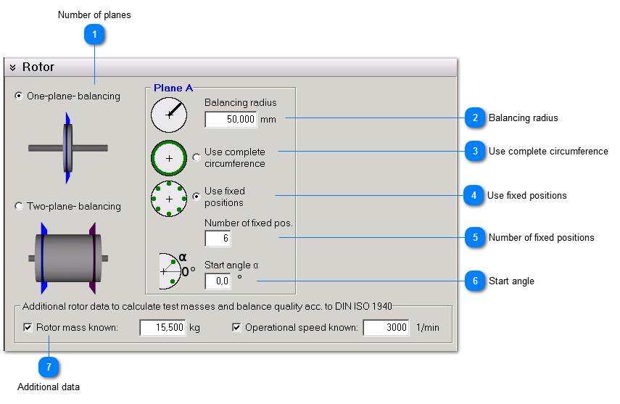Click the fixed positions dotted circle icon
Screen dimensions: 620x404
169,198
